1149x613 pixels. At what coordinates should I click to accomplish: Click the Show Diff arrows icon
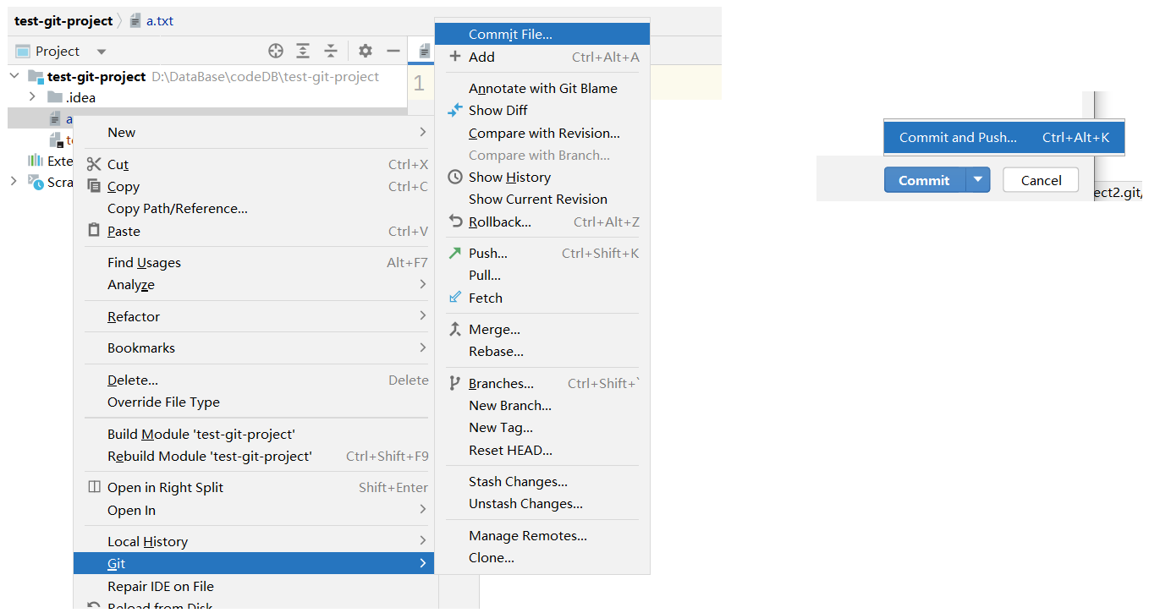(x=455, y=110)
